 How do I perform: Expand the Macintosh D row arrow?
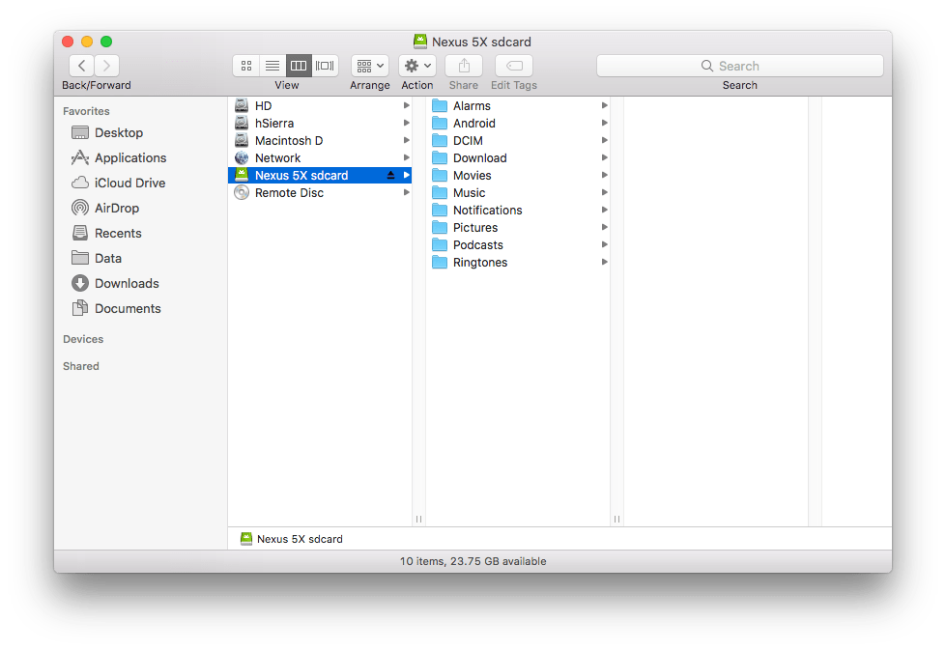[407, 140]
